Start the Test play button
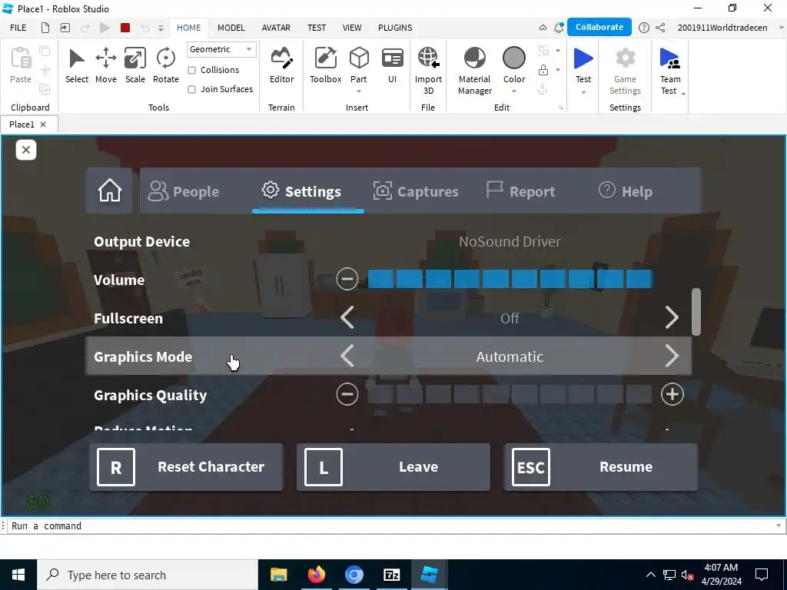 [x=583, y=58]
